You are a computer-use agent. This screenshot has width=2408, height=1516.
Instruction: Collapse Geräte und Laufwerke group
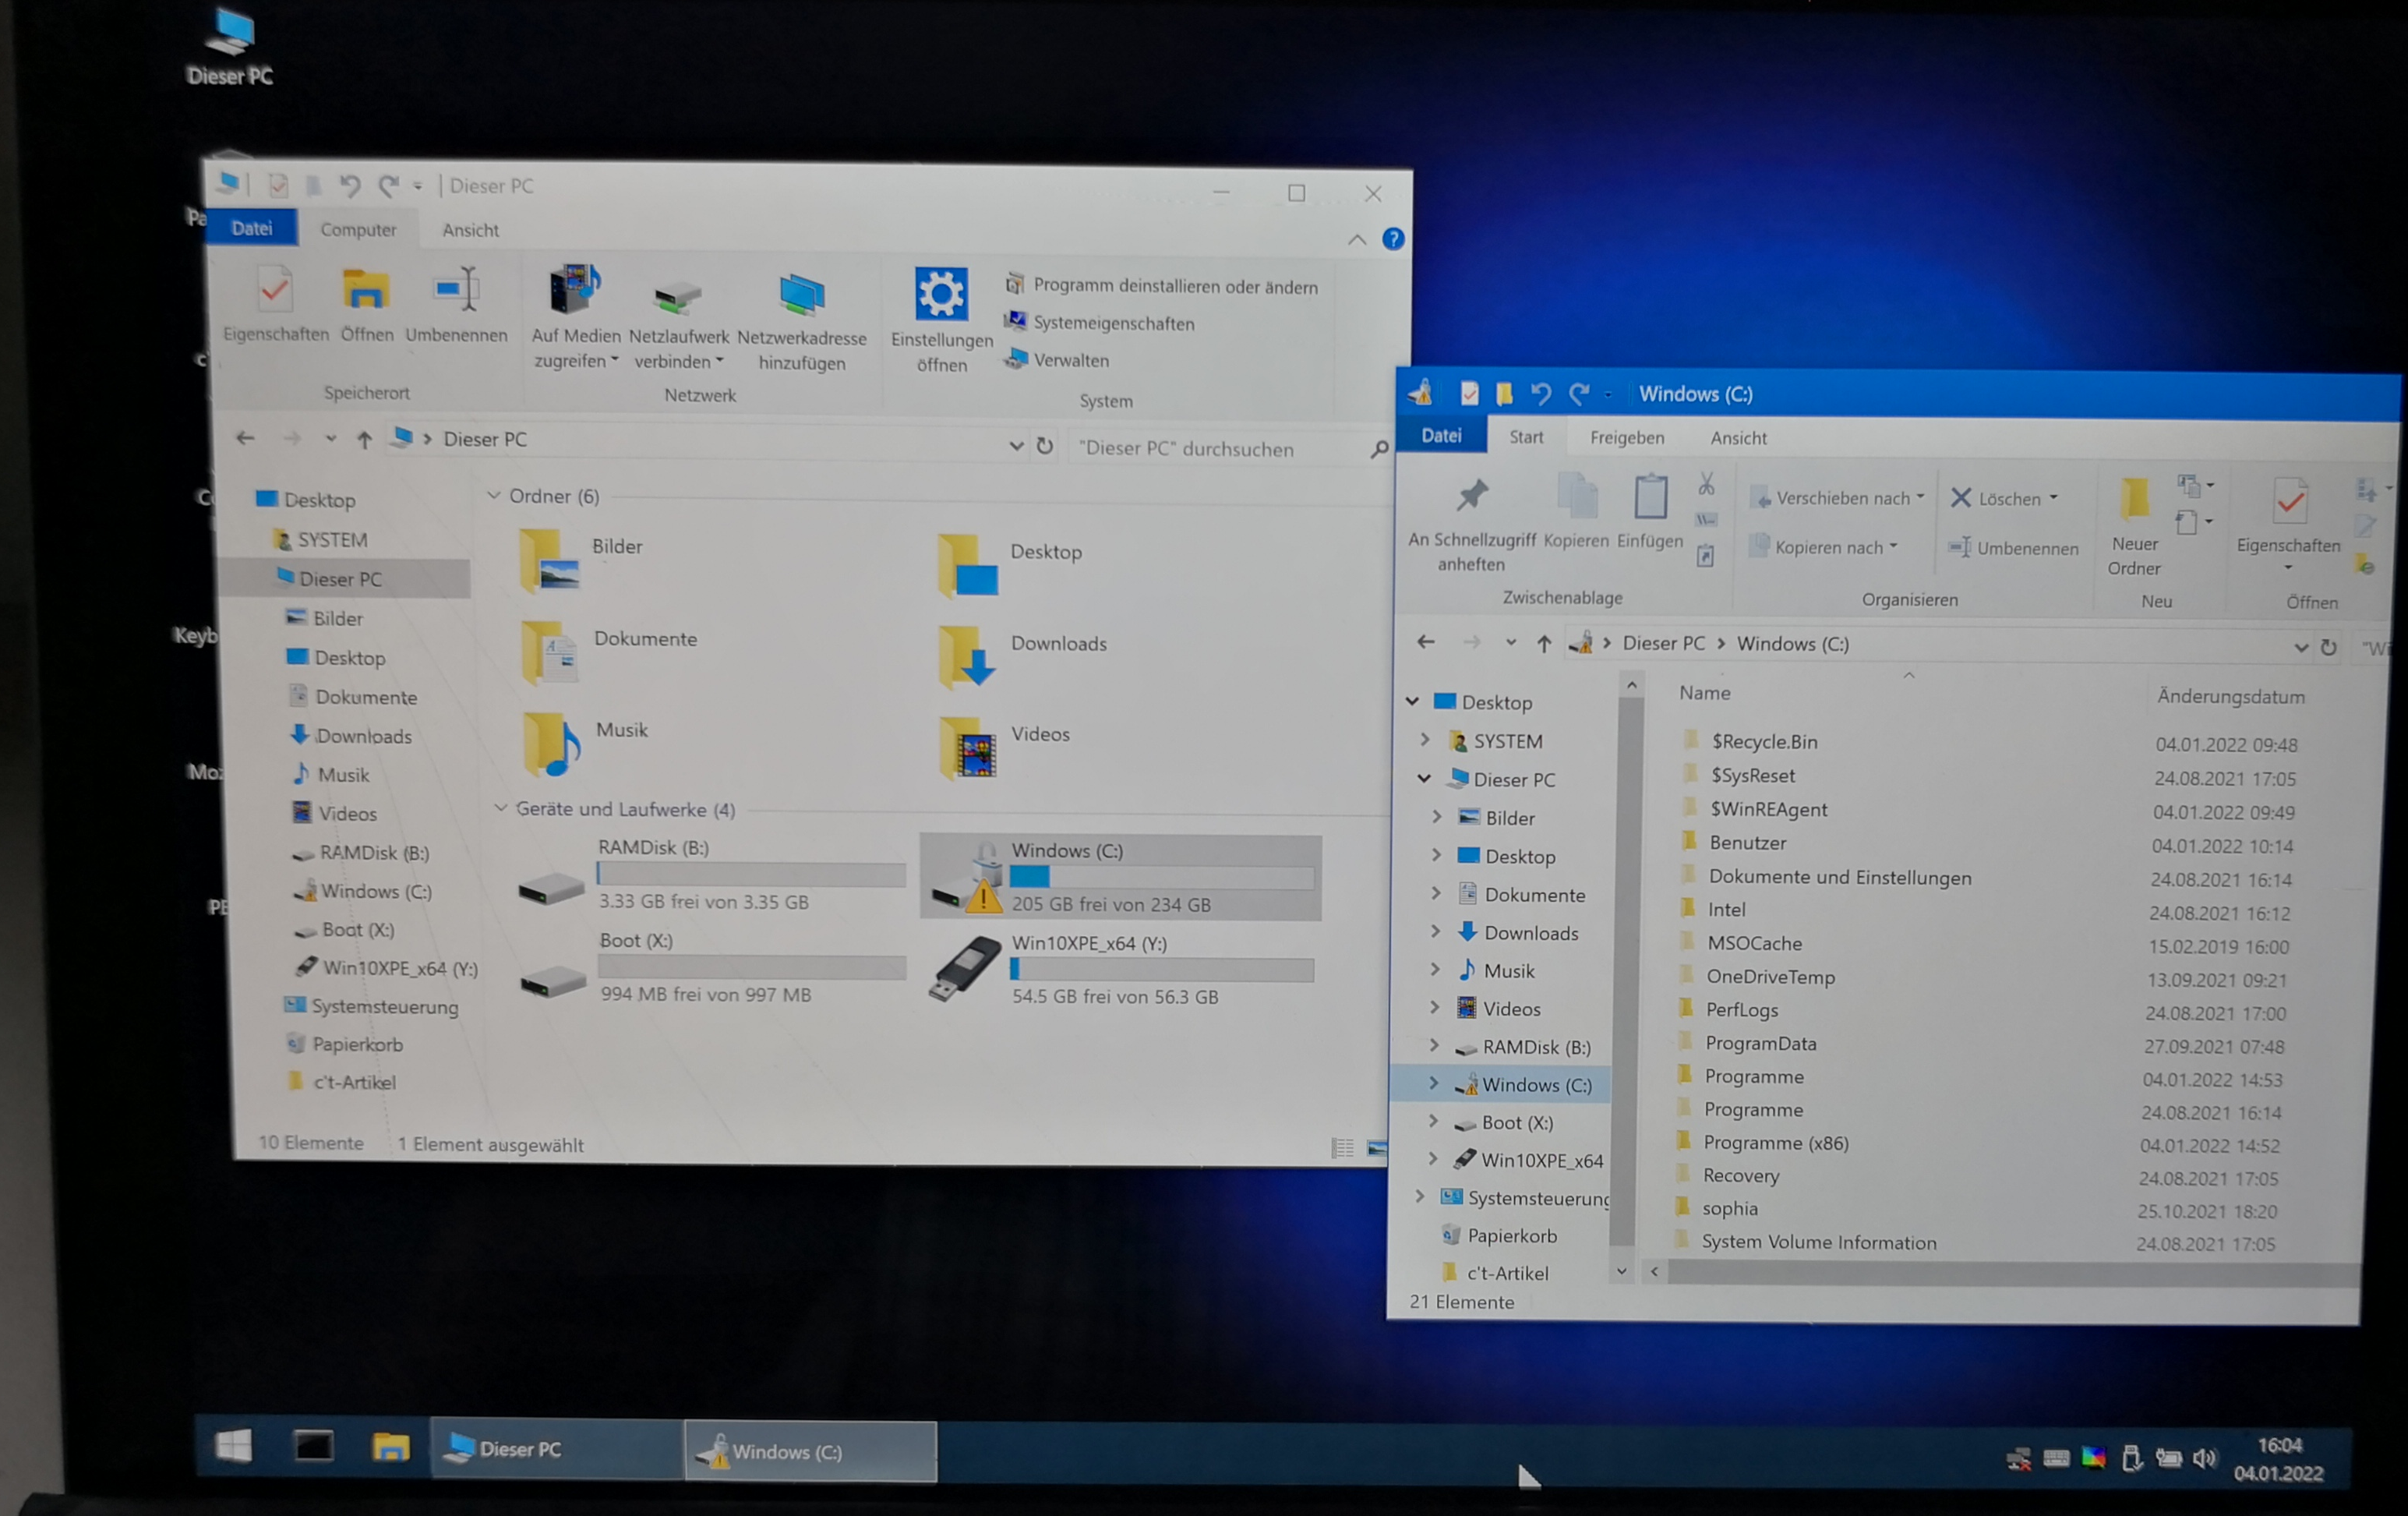point(501,808)
